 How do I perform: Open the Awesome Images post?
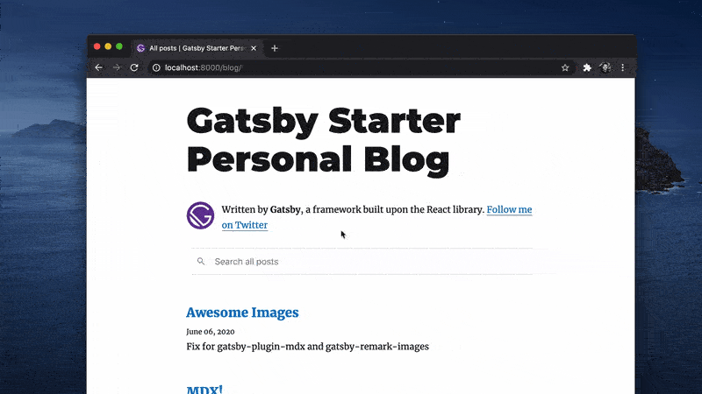[242, 313]
